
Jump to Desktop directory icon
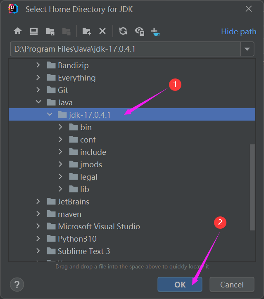point(34,31)
